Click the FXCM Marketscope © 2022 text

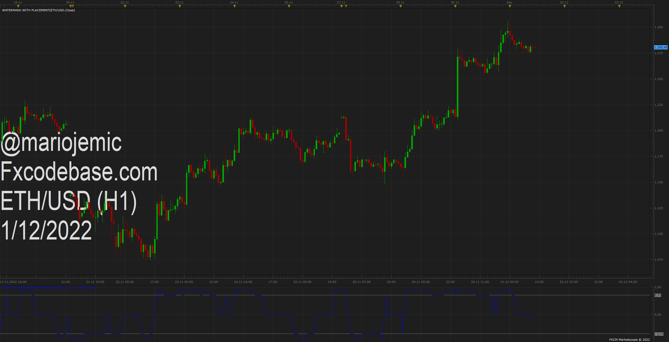pyautogui.click(x=629, y=340)
